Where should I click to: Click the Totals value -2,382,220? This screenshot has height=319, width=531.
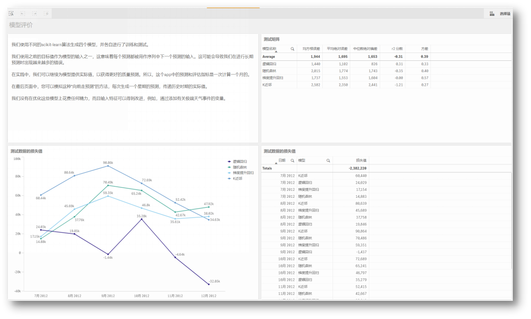pyautogui.click(x=358, y=168)
